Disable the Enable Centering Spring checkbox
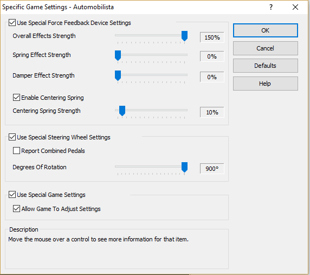 (16, 98)
